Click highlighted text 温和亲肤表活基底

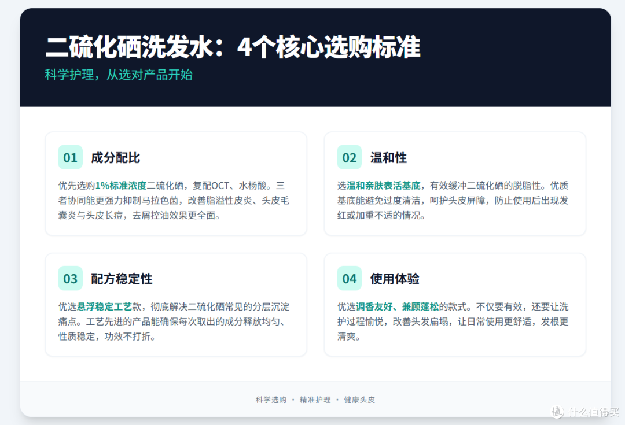(384, 186)
